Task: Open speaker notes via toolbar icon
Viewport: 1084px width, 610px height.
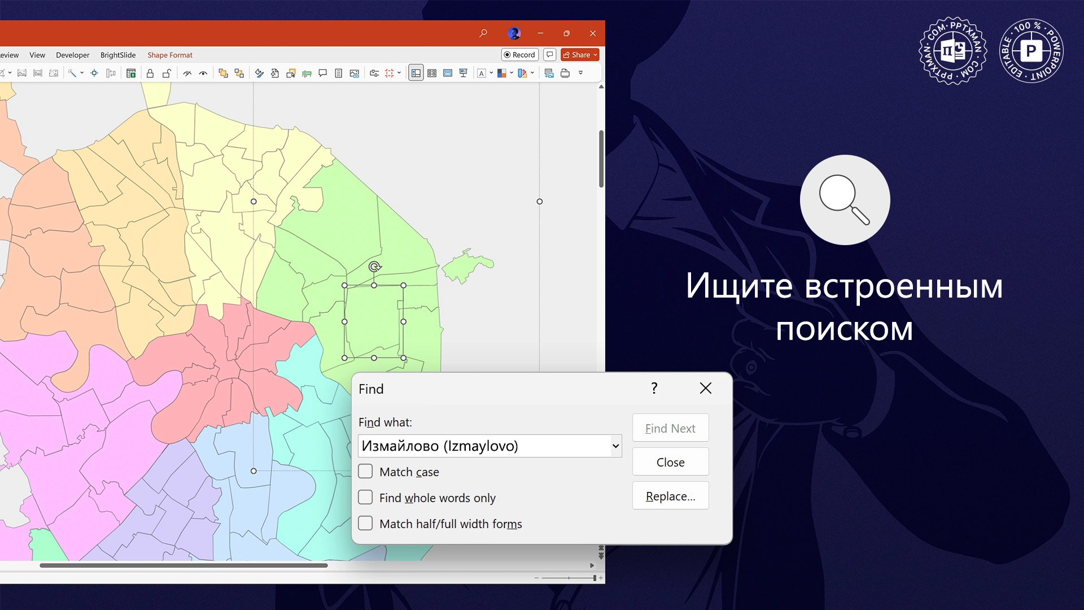Action: (339, 73)
